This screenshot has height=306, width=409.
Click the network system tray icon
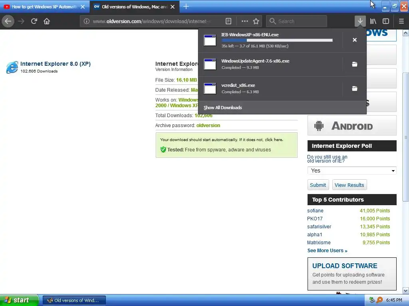(372, 300)
